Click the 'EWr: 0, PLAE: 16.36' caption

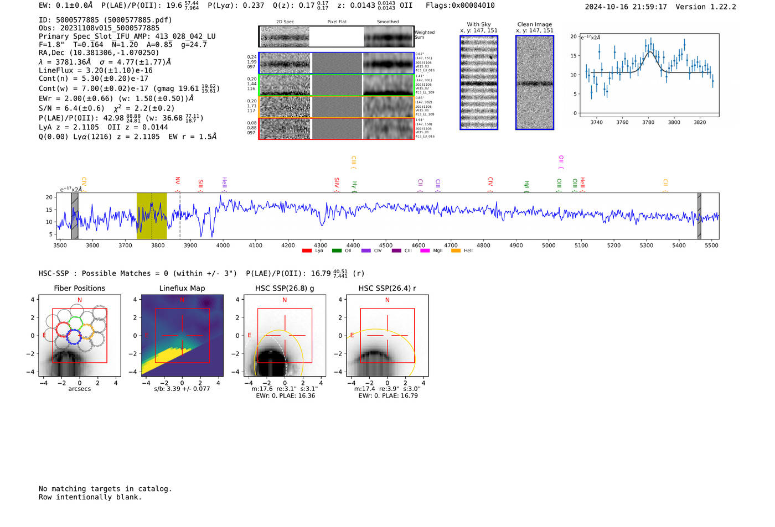(x=285, y=395)
